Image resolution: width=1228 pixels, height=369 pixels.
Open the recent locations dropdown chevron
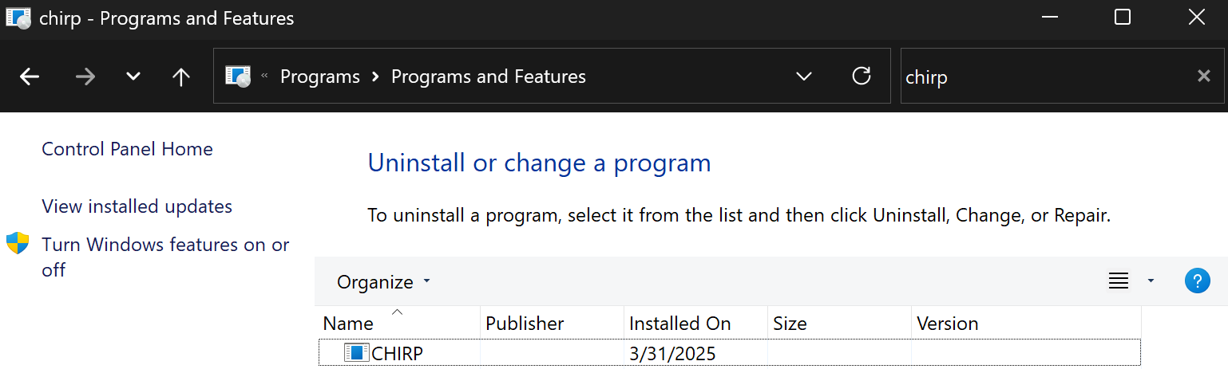click(133, 77)
